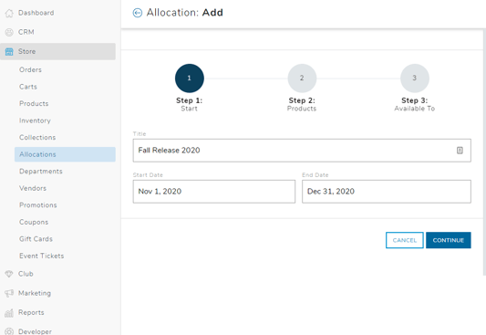Click the icon inside Title field

pyautogui.click(x=460, y=151)
